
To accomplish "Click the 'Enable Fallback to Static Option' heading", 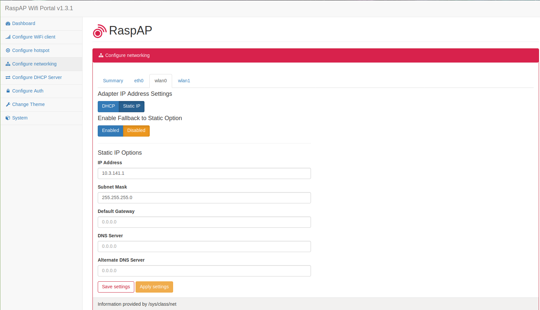I will pyautogui.click(x=140, y=118).
